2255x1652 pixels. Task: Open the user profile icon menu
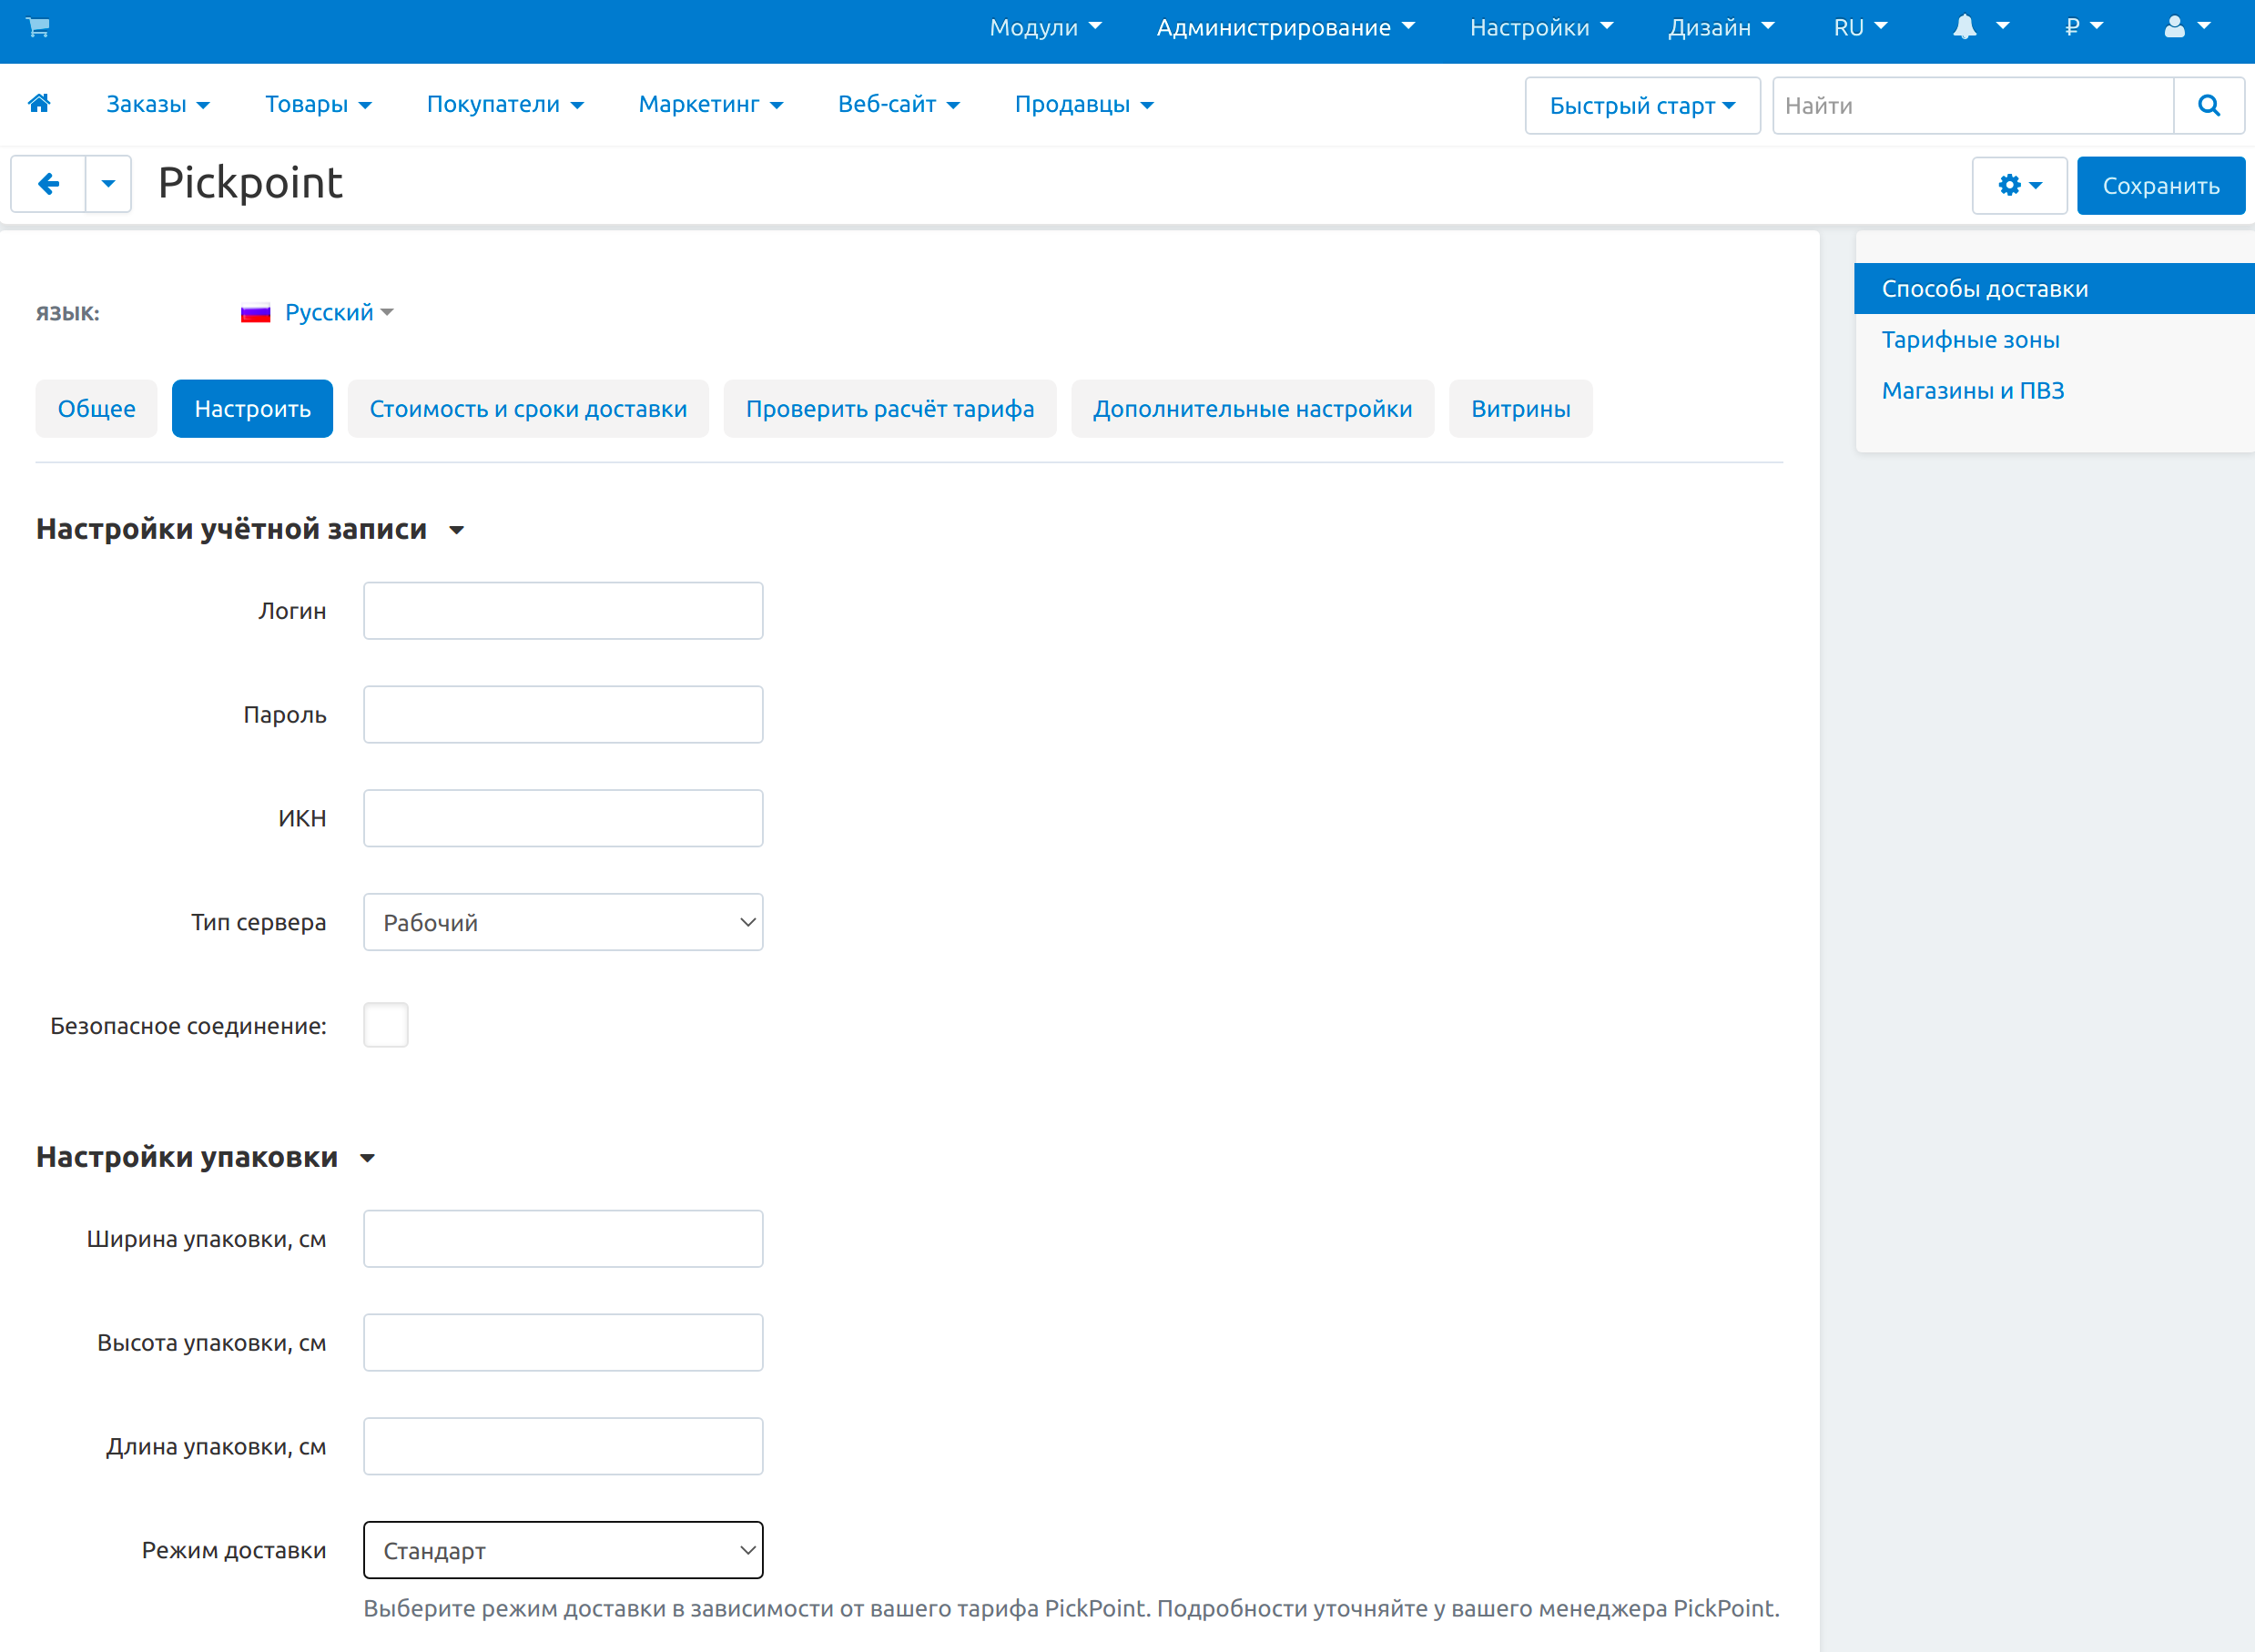(2186, 27)
